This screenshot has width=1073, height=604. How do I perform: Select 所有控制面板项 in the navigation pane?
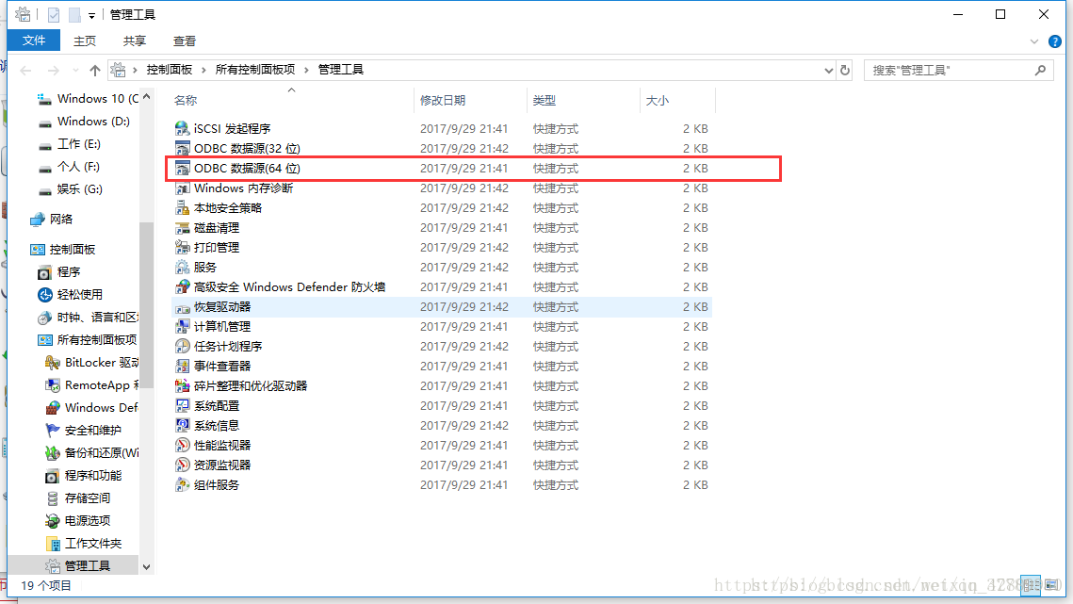click(88, 339)
